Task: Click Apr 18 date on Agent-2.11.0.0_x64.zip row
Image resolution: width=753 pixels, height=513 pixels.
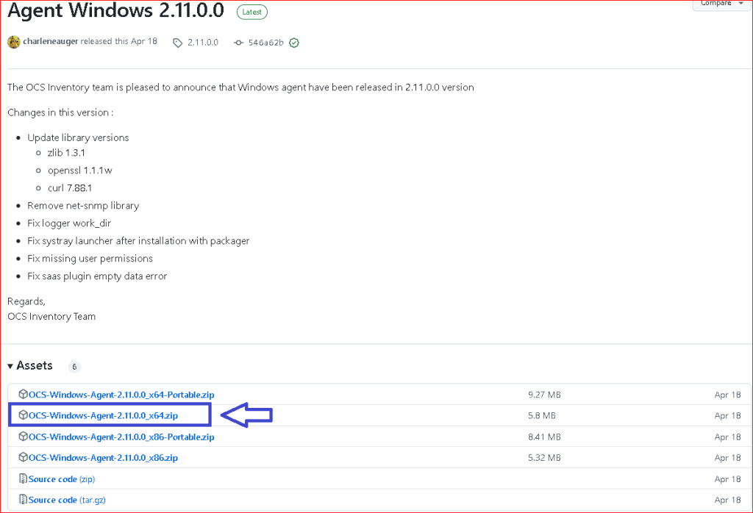Action: (x=727, y=416)
